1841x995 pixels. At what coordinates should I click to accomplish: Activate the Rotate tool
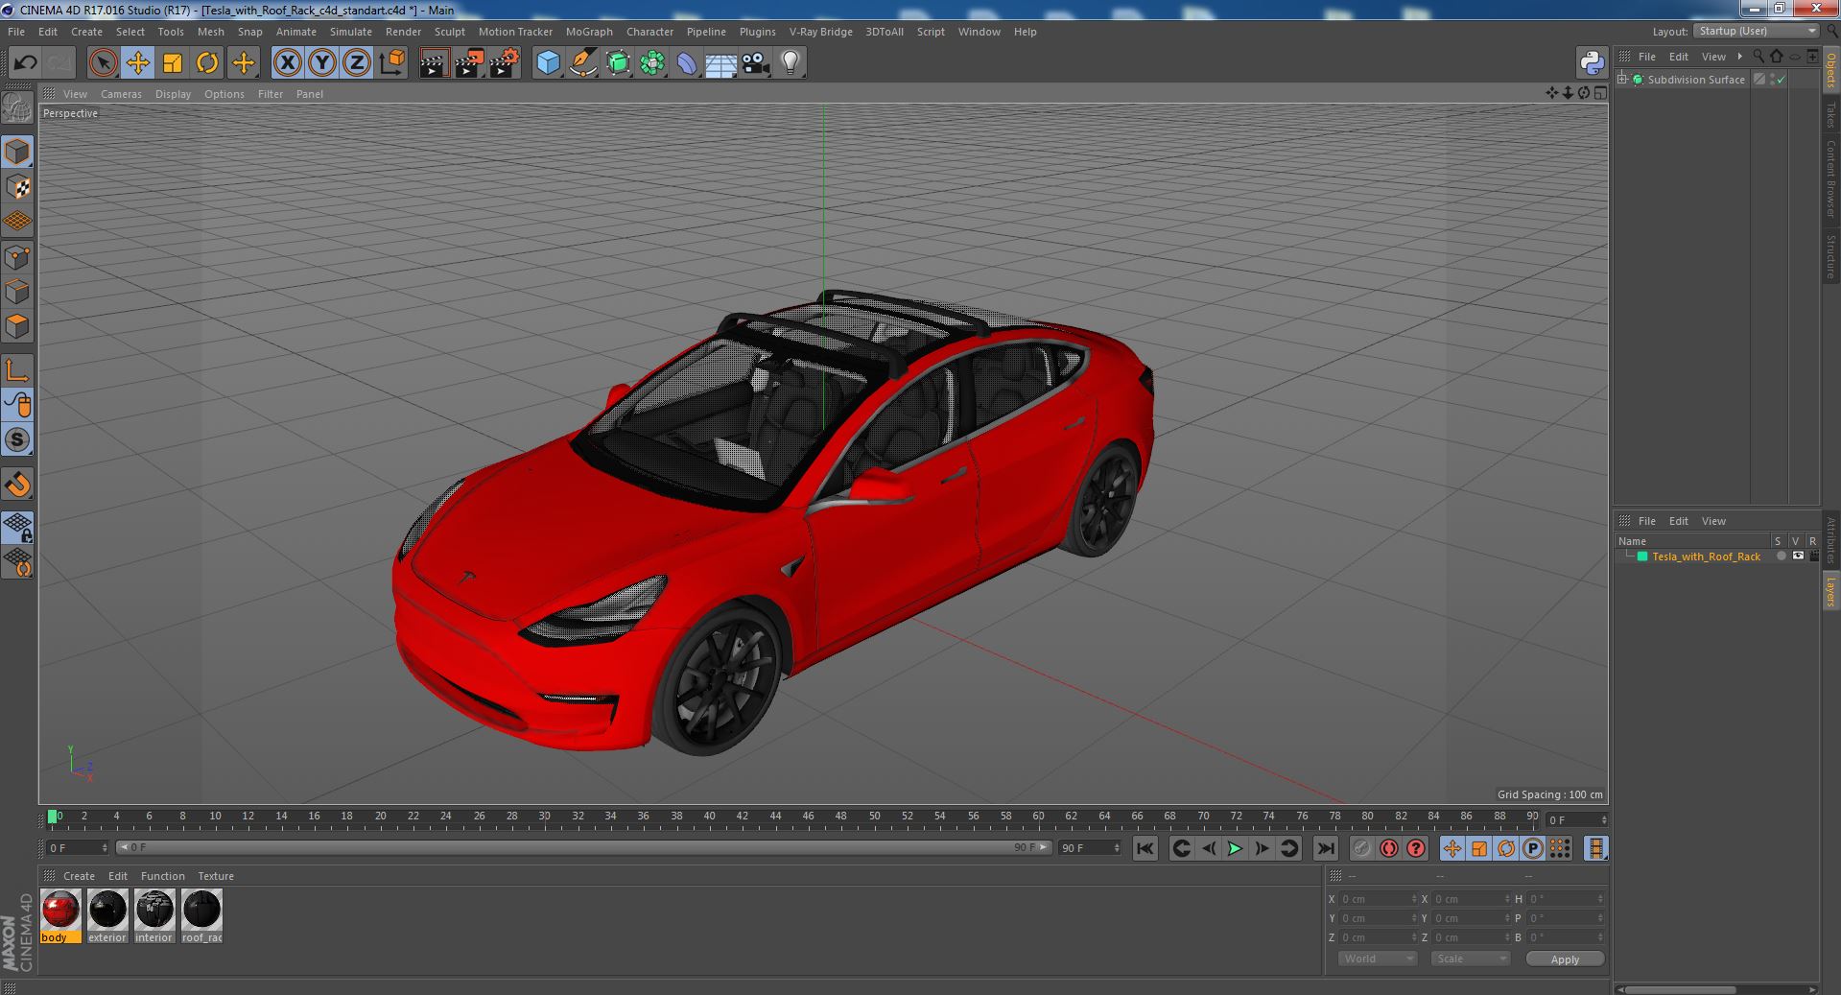coord(207,63)
